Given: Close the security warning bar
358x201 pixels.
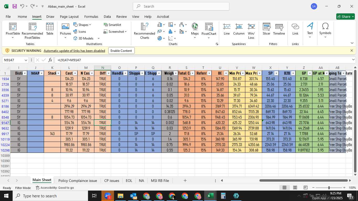Looking at the screenshot, I should [352, 51].
